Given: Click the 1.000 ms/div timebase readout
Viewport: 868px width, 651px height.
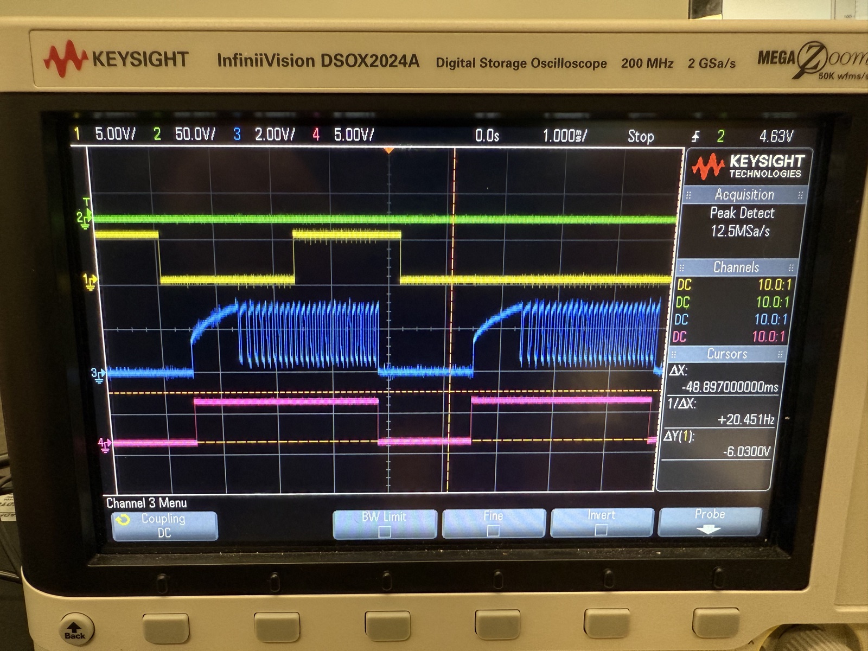Looking at the screenshot, I should 565,136.
